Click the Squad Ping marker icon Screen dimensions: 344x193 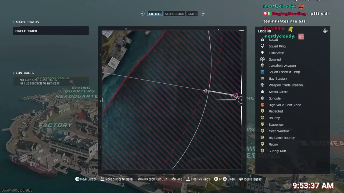click(x=262, y=46)
